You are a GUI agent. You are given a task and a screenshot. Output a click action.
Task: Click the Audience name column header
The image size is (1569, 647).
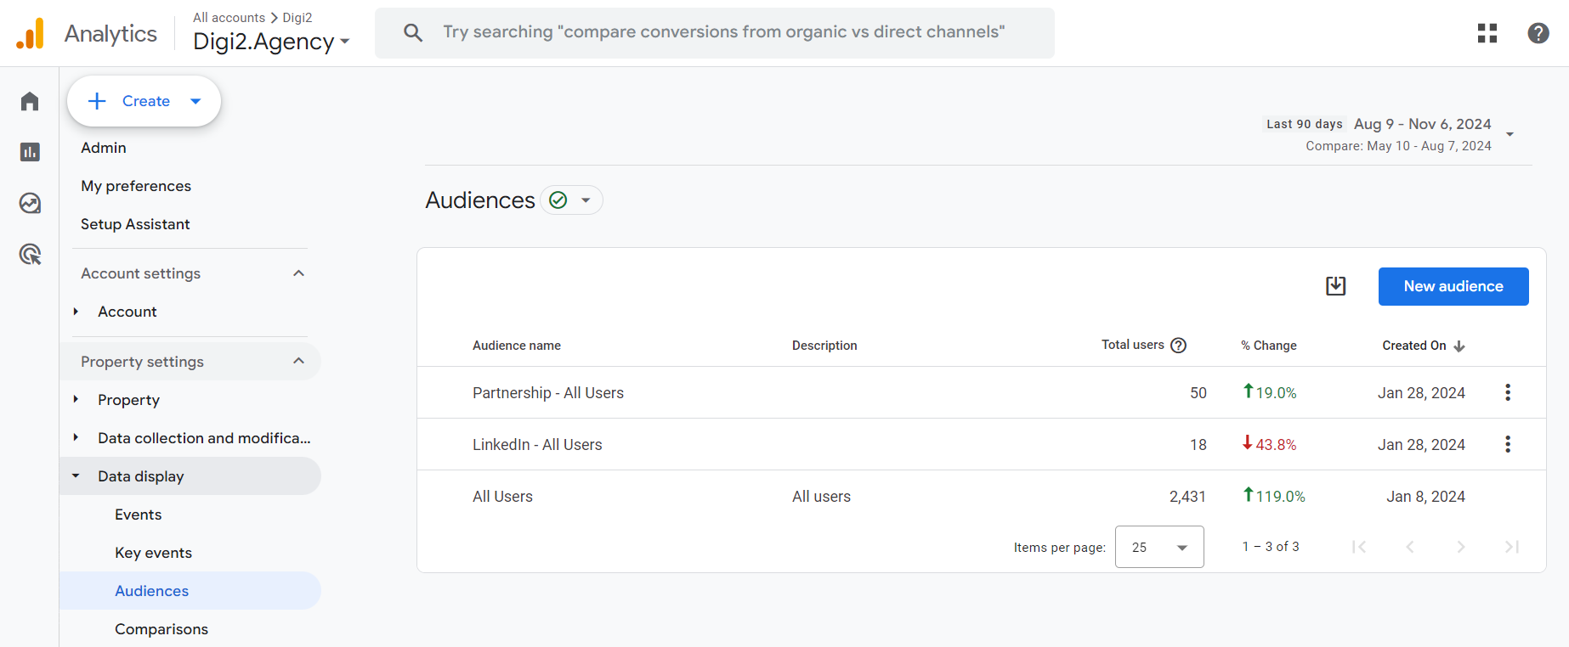tap(517, 346)
